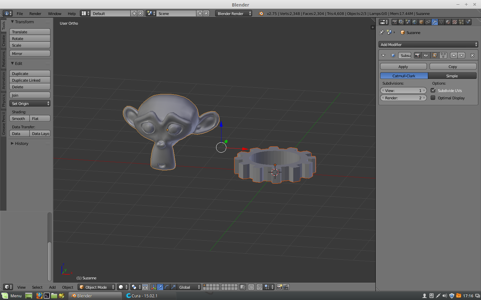Toggle snap during transform magnet icon
The image size is (481, 300).
tap(260, 287)
